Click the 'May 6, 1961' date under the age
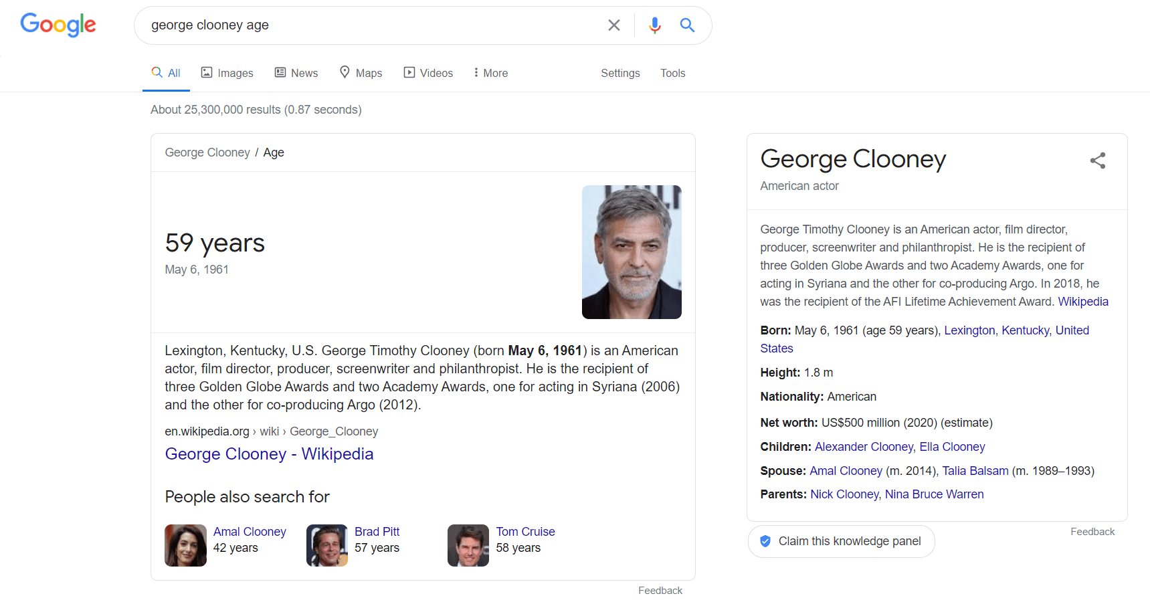This screenshot has width=1150, height=600. click(197, 270)
